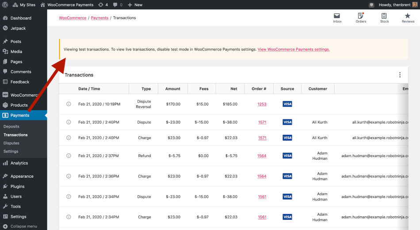Click the WordPress logo in admin bar

(x=5, y=4)
